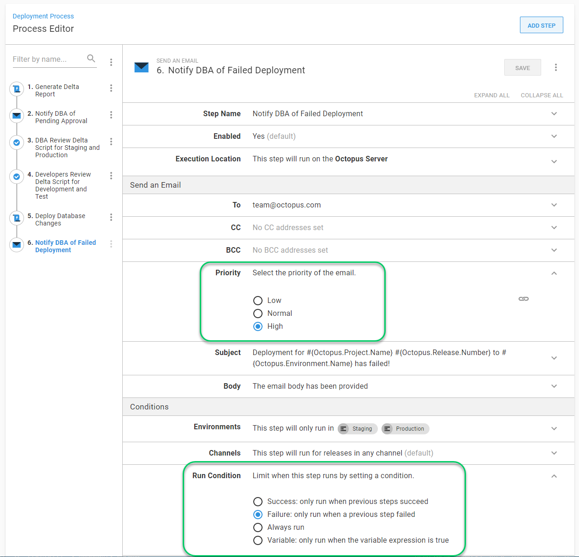This screenshot has width=579, height=557.
Task: Click the checkmark icon of step 3
Action: pos(17,142)
